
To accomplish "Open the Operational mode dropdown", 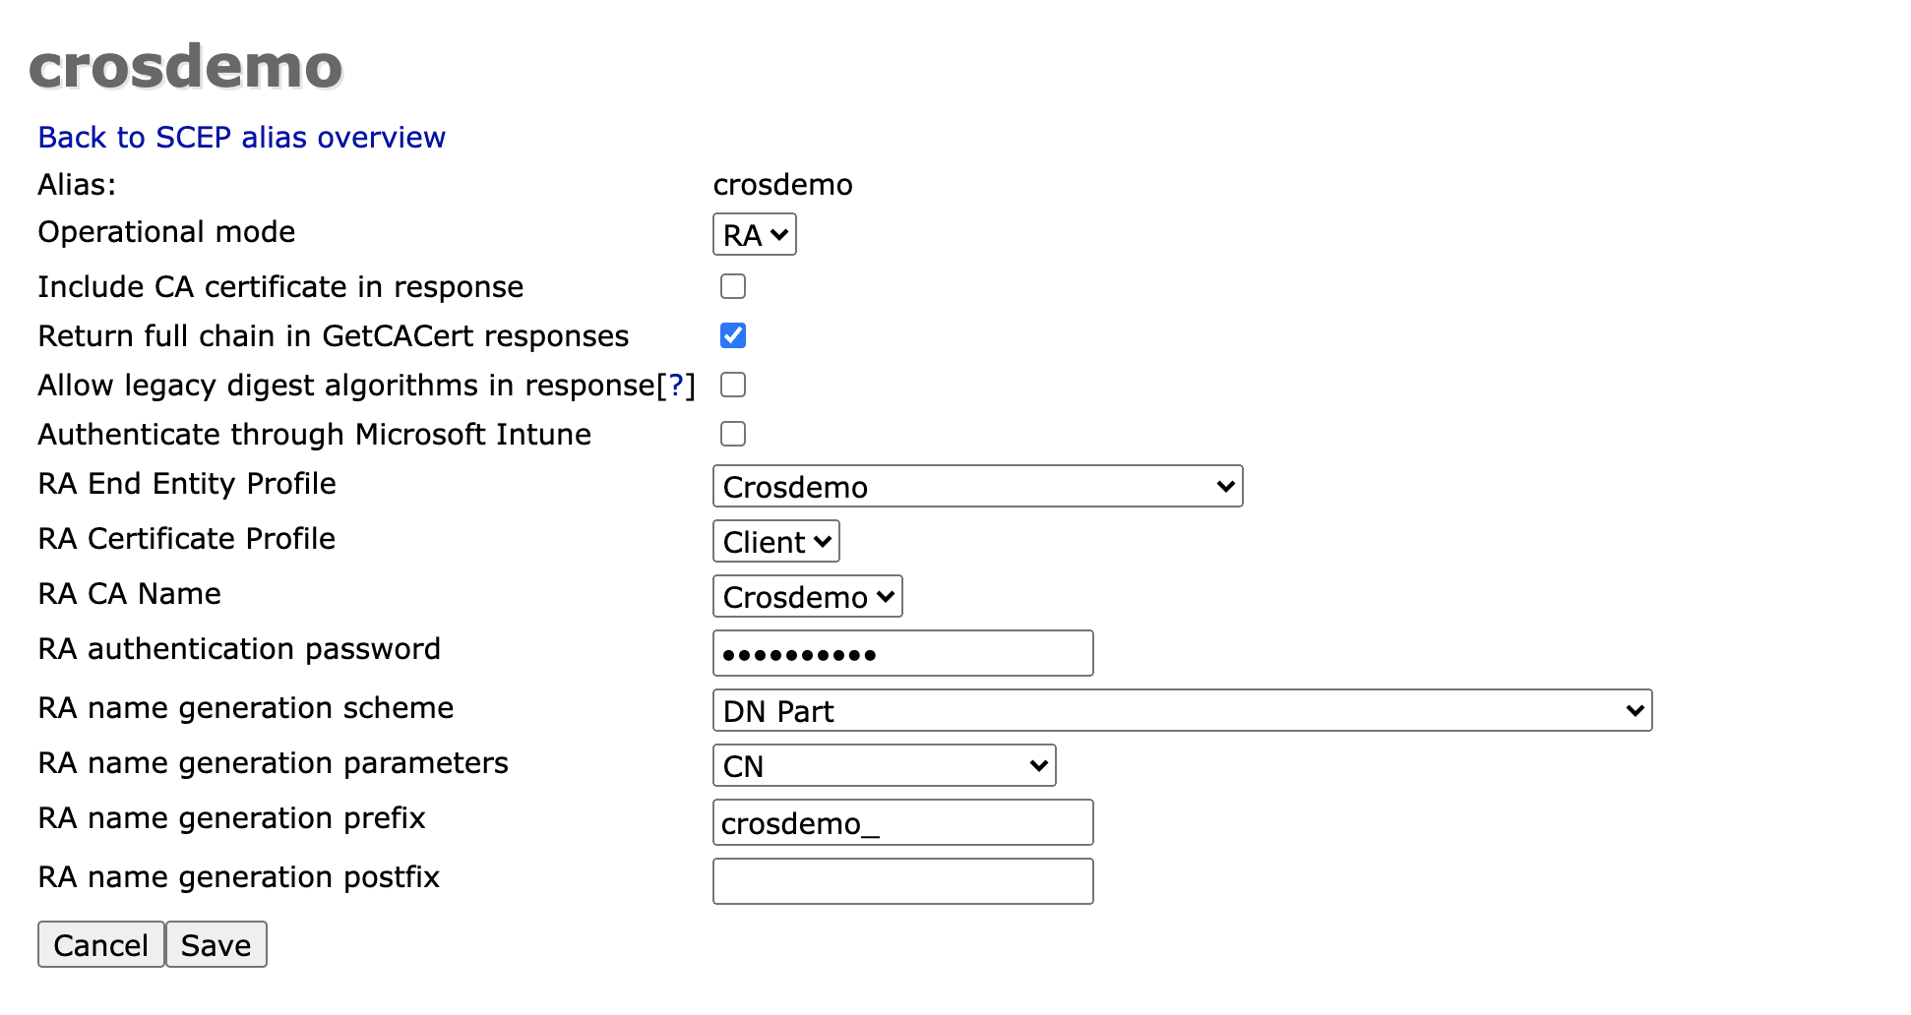I will [754, 235].
